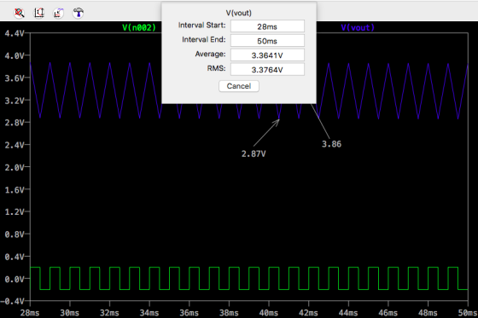
Task: Click the 2.0V vertical axis label
Action: click(14, 167)
